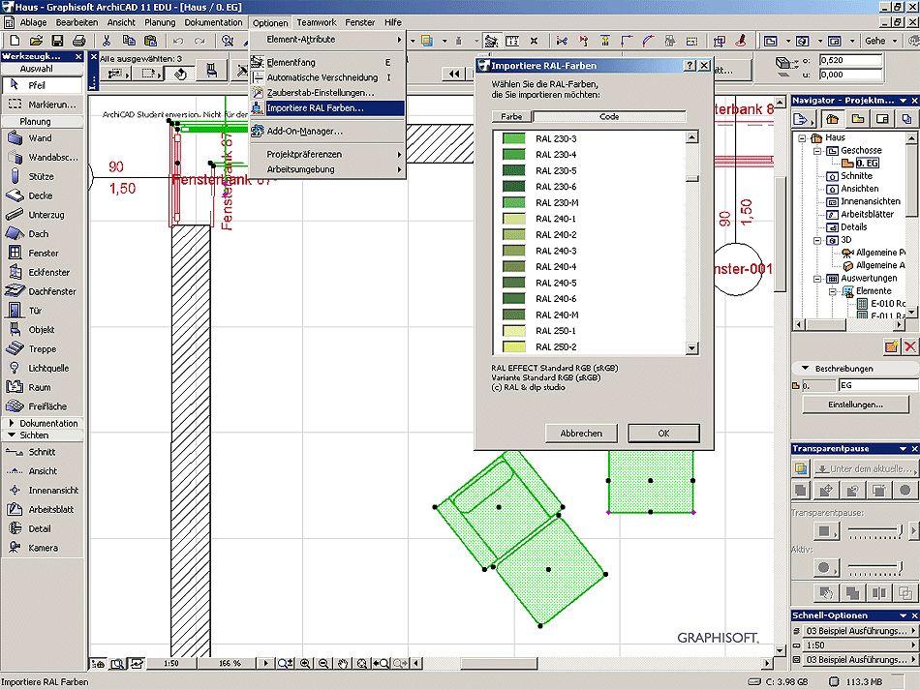
Task: Open Einstellungen in the Navigator panel
Action: 854,405
